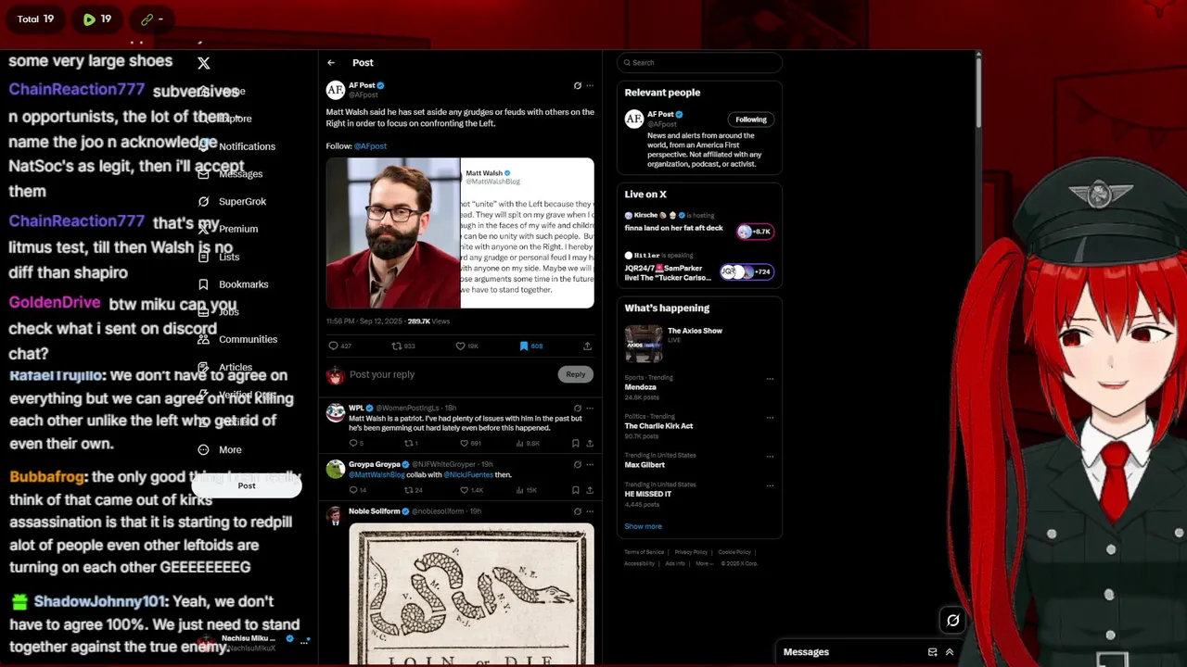Click the AF Post avatar on the main post
Viewport: 1187px width, 667px height.
[x=336, y=90]
